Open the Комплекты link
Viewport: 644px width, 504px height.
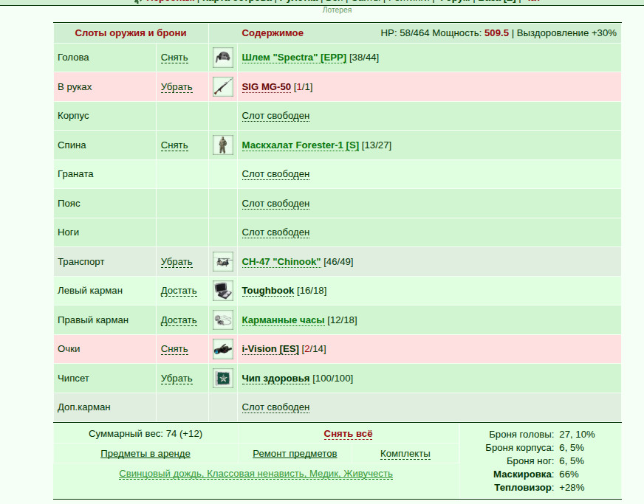point(405,454)
